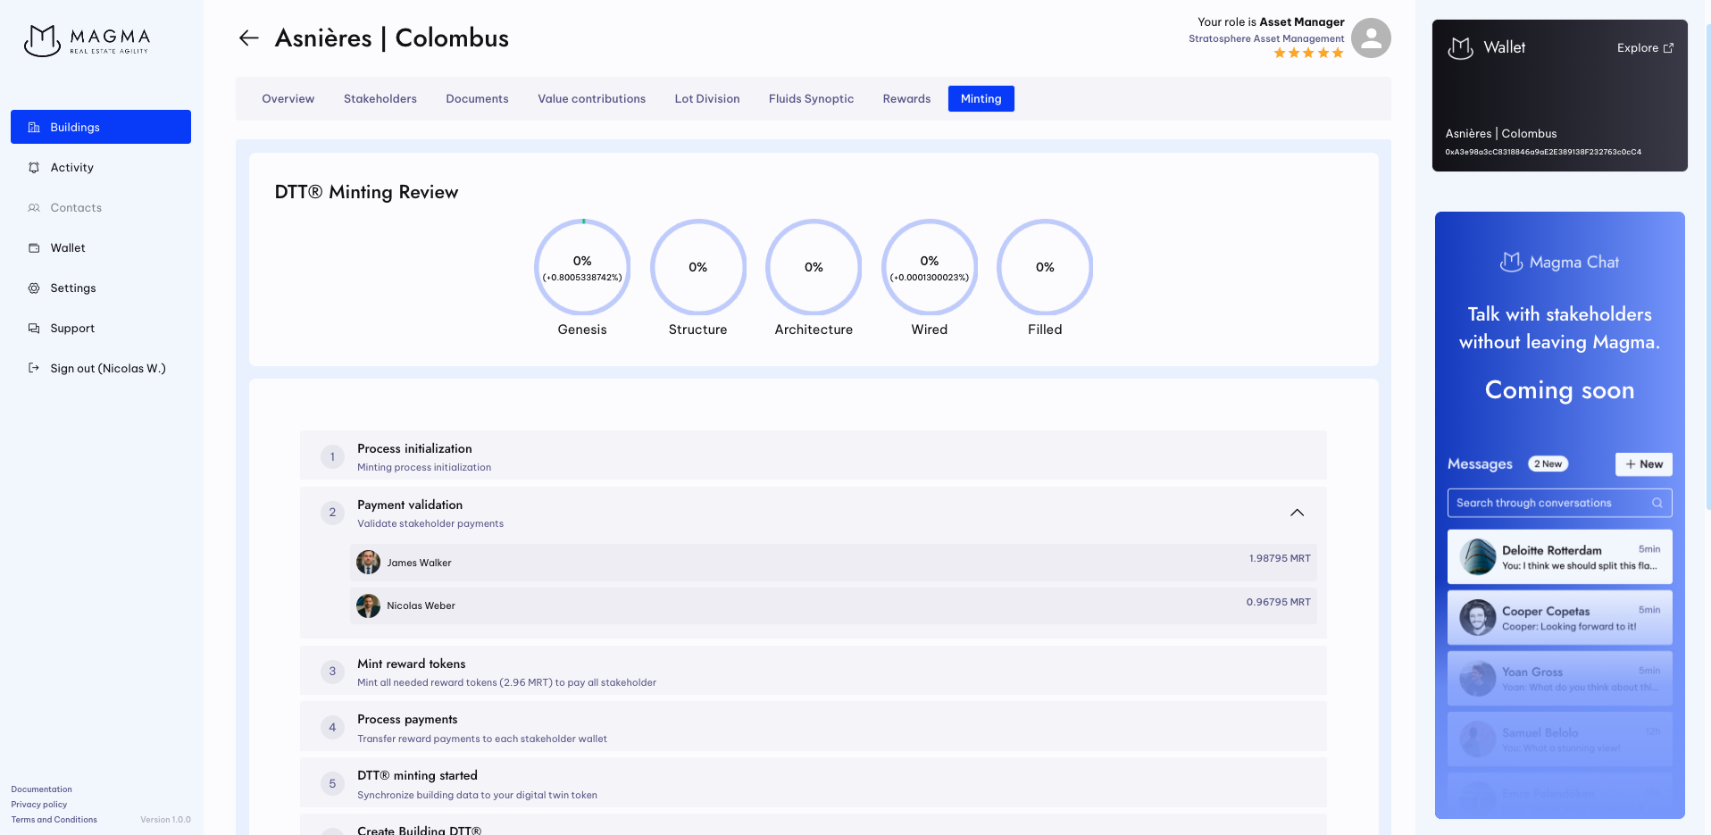Collapse the Payment validation step
Screen dimensions: 1711x835
pyautogui.click(x=1297, y=513)
